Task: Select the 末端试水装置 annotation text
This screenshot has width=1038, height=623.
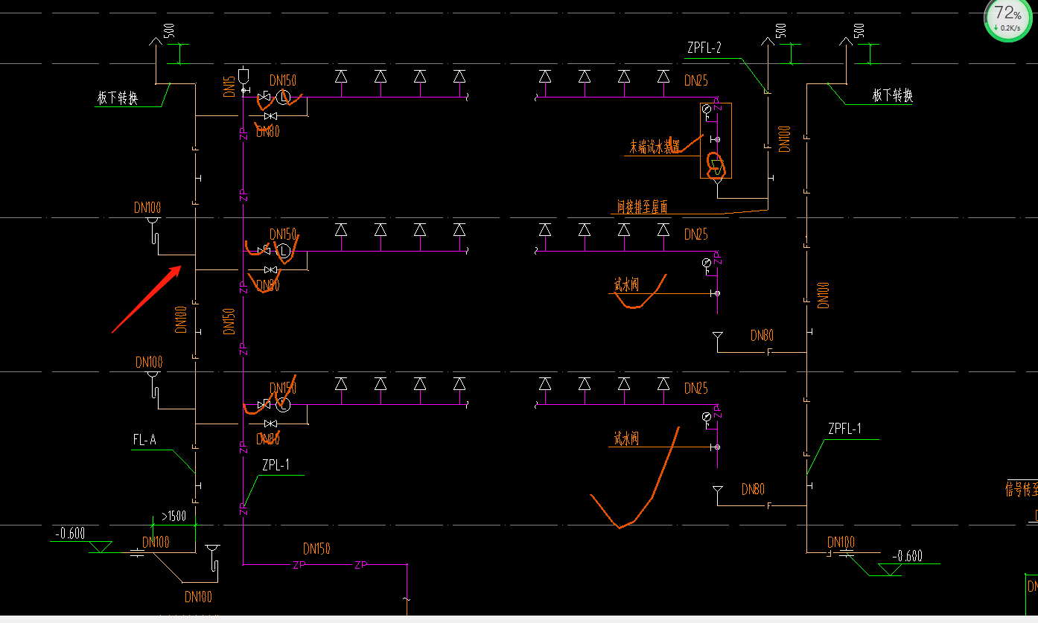Action: tap(655, 147)
